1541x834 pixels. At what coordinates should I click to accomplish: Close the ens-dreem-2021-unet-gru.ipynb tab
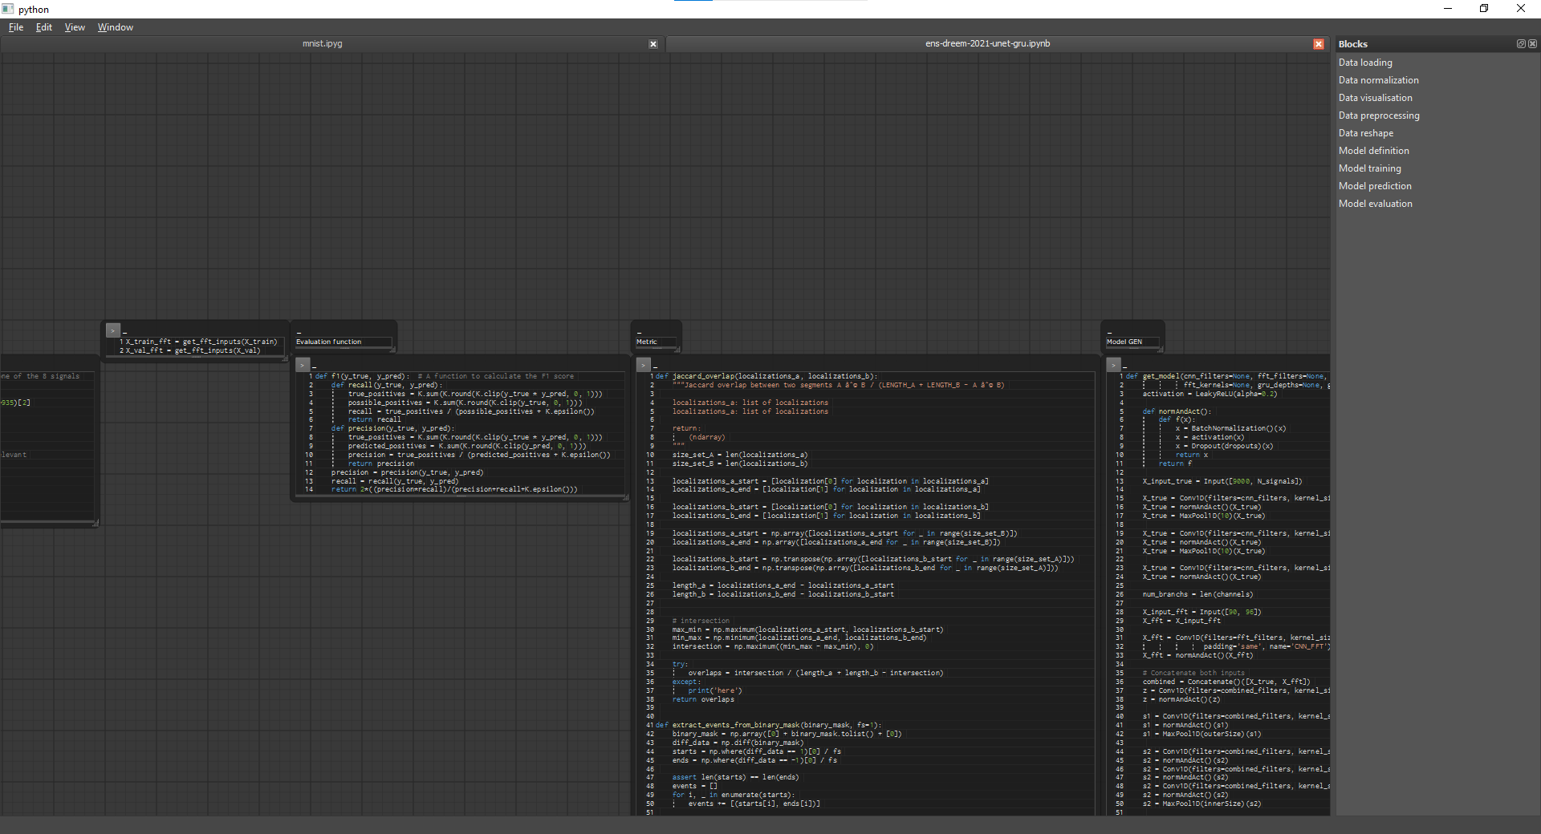pyautogui.click(x=1318, y=44)
